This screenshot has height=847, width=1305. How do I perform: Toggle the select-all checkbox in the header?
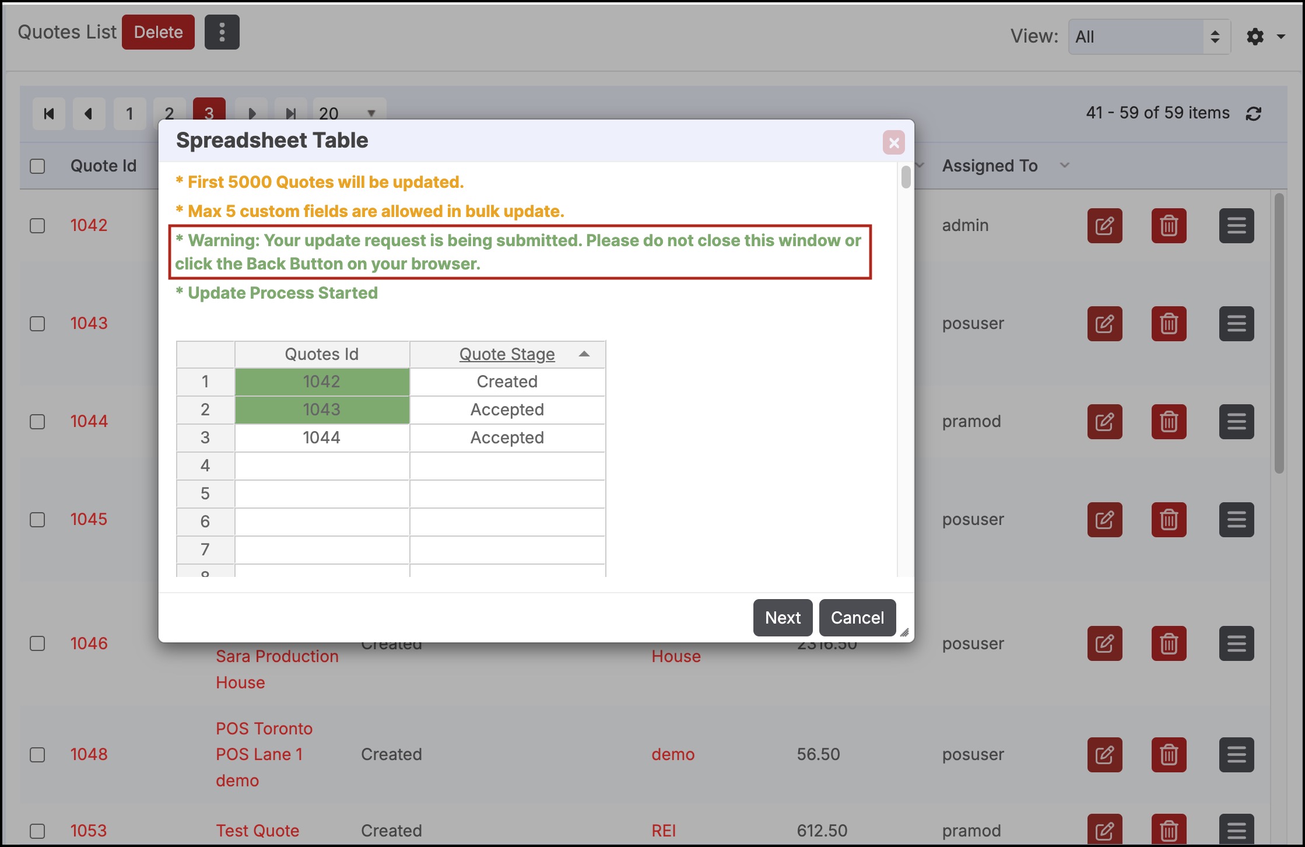coord(37,166)
